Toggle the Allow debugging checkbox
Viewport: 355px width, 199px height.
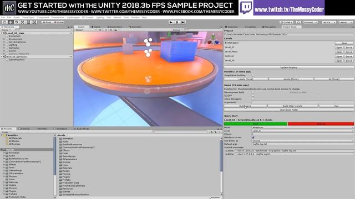253,99
